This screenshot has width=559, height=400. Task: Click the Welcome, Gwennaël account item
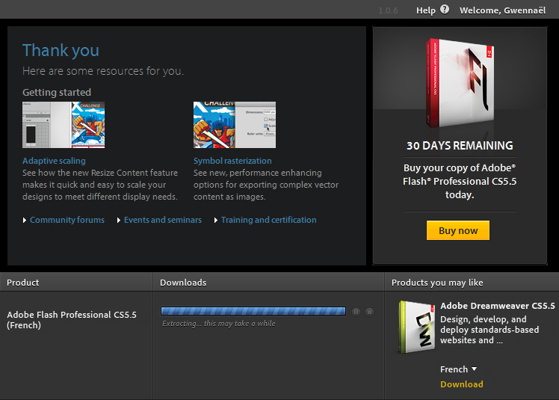point(506,10)
